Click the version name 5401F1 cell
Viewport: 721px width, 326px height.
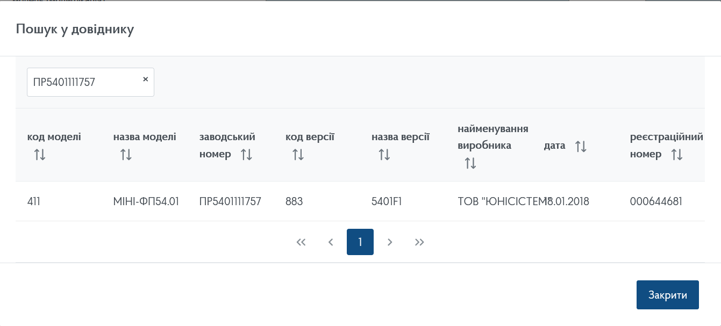387,201
